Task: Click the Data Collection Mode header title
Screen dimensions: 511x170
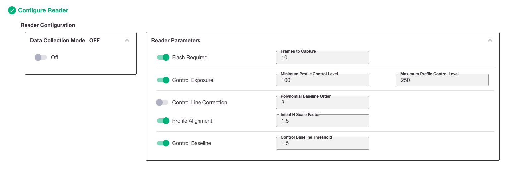Action: [x=57, y=40]
